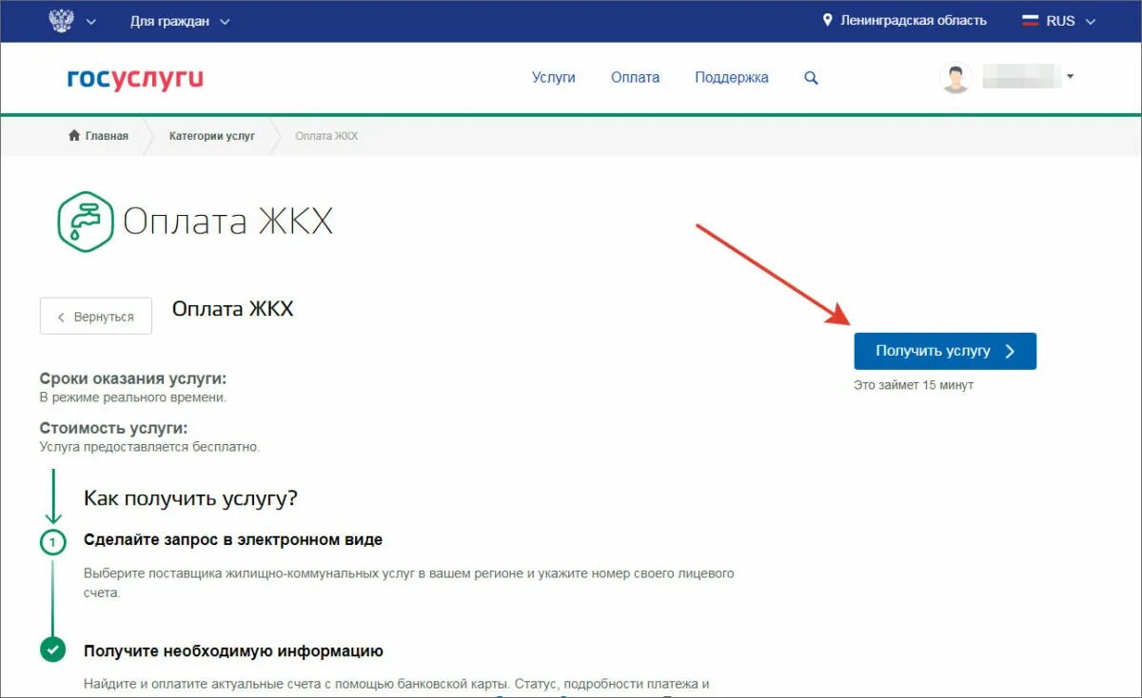Screen dimensions: 1142x698
Task: Expand the user account dropdown arrow
Action: coord(1071,77)
